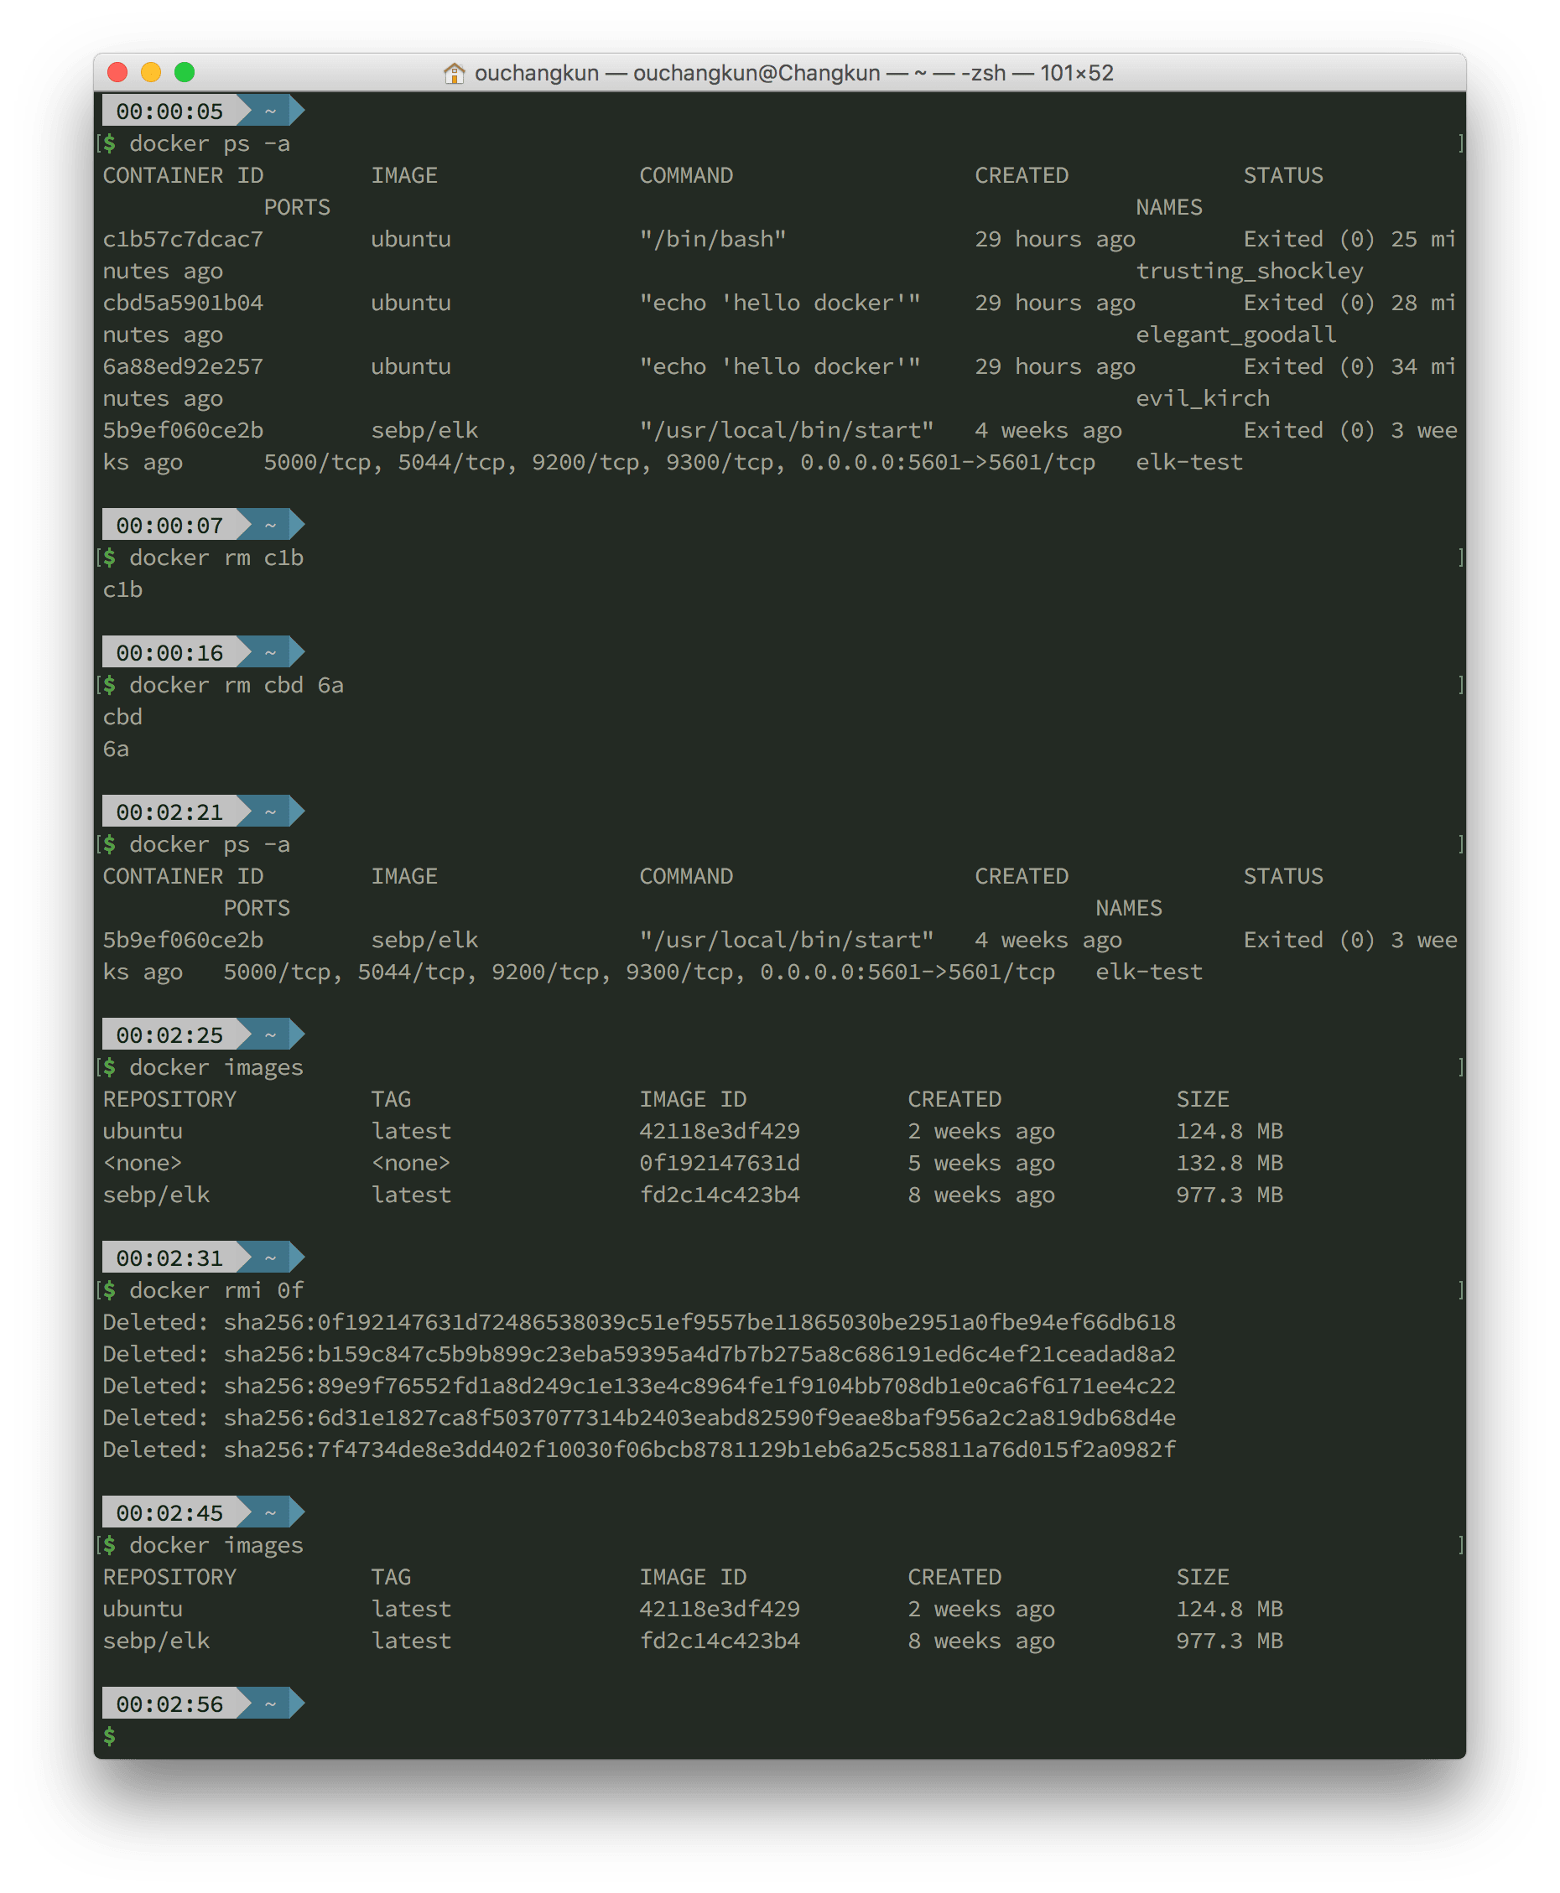Image resolution: width=1560 pixels, height=1893 pixels.
Task: Click the container name elegant_goodall
Action: [1235, 335]
